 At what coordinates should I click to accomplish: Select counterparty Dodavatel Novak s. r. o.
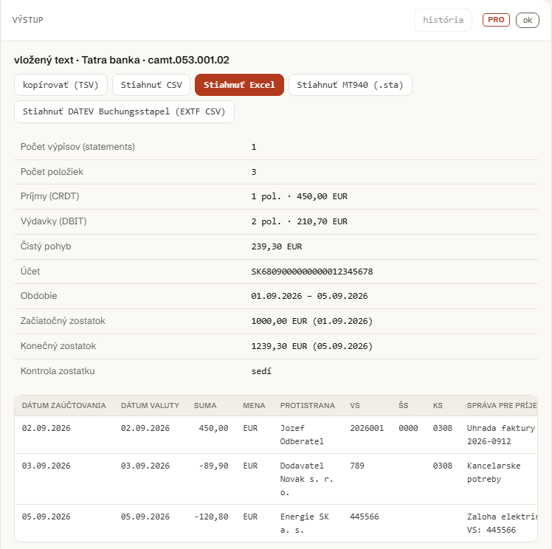(x=306, y=480)
